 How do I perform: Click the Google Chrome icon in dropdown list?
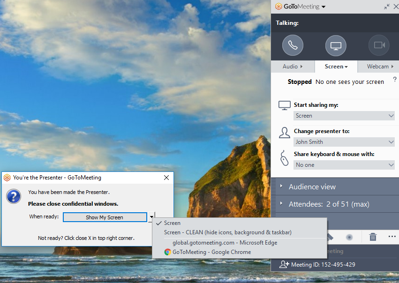pos(167,252)
